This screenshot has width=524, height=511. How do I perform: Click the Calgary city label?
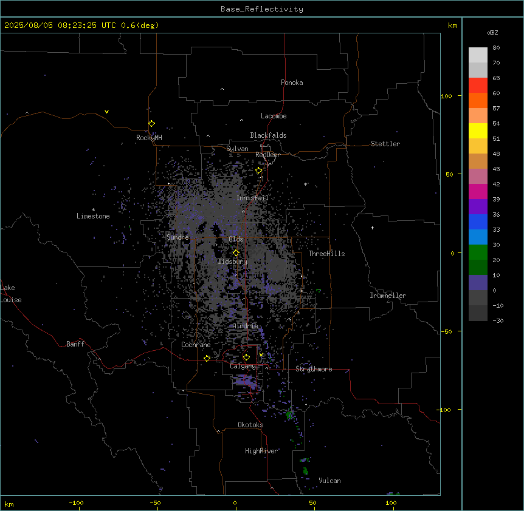tap(243, 366)
